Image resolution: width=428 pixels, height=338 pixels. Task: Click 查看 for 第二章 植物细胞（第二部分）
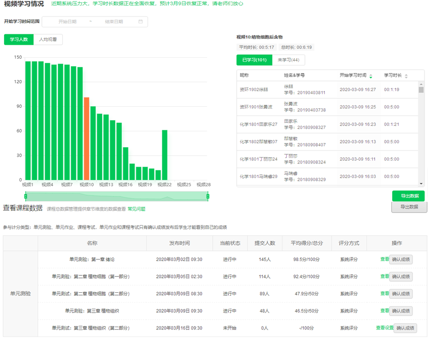click(x=384, y=293)
